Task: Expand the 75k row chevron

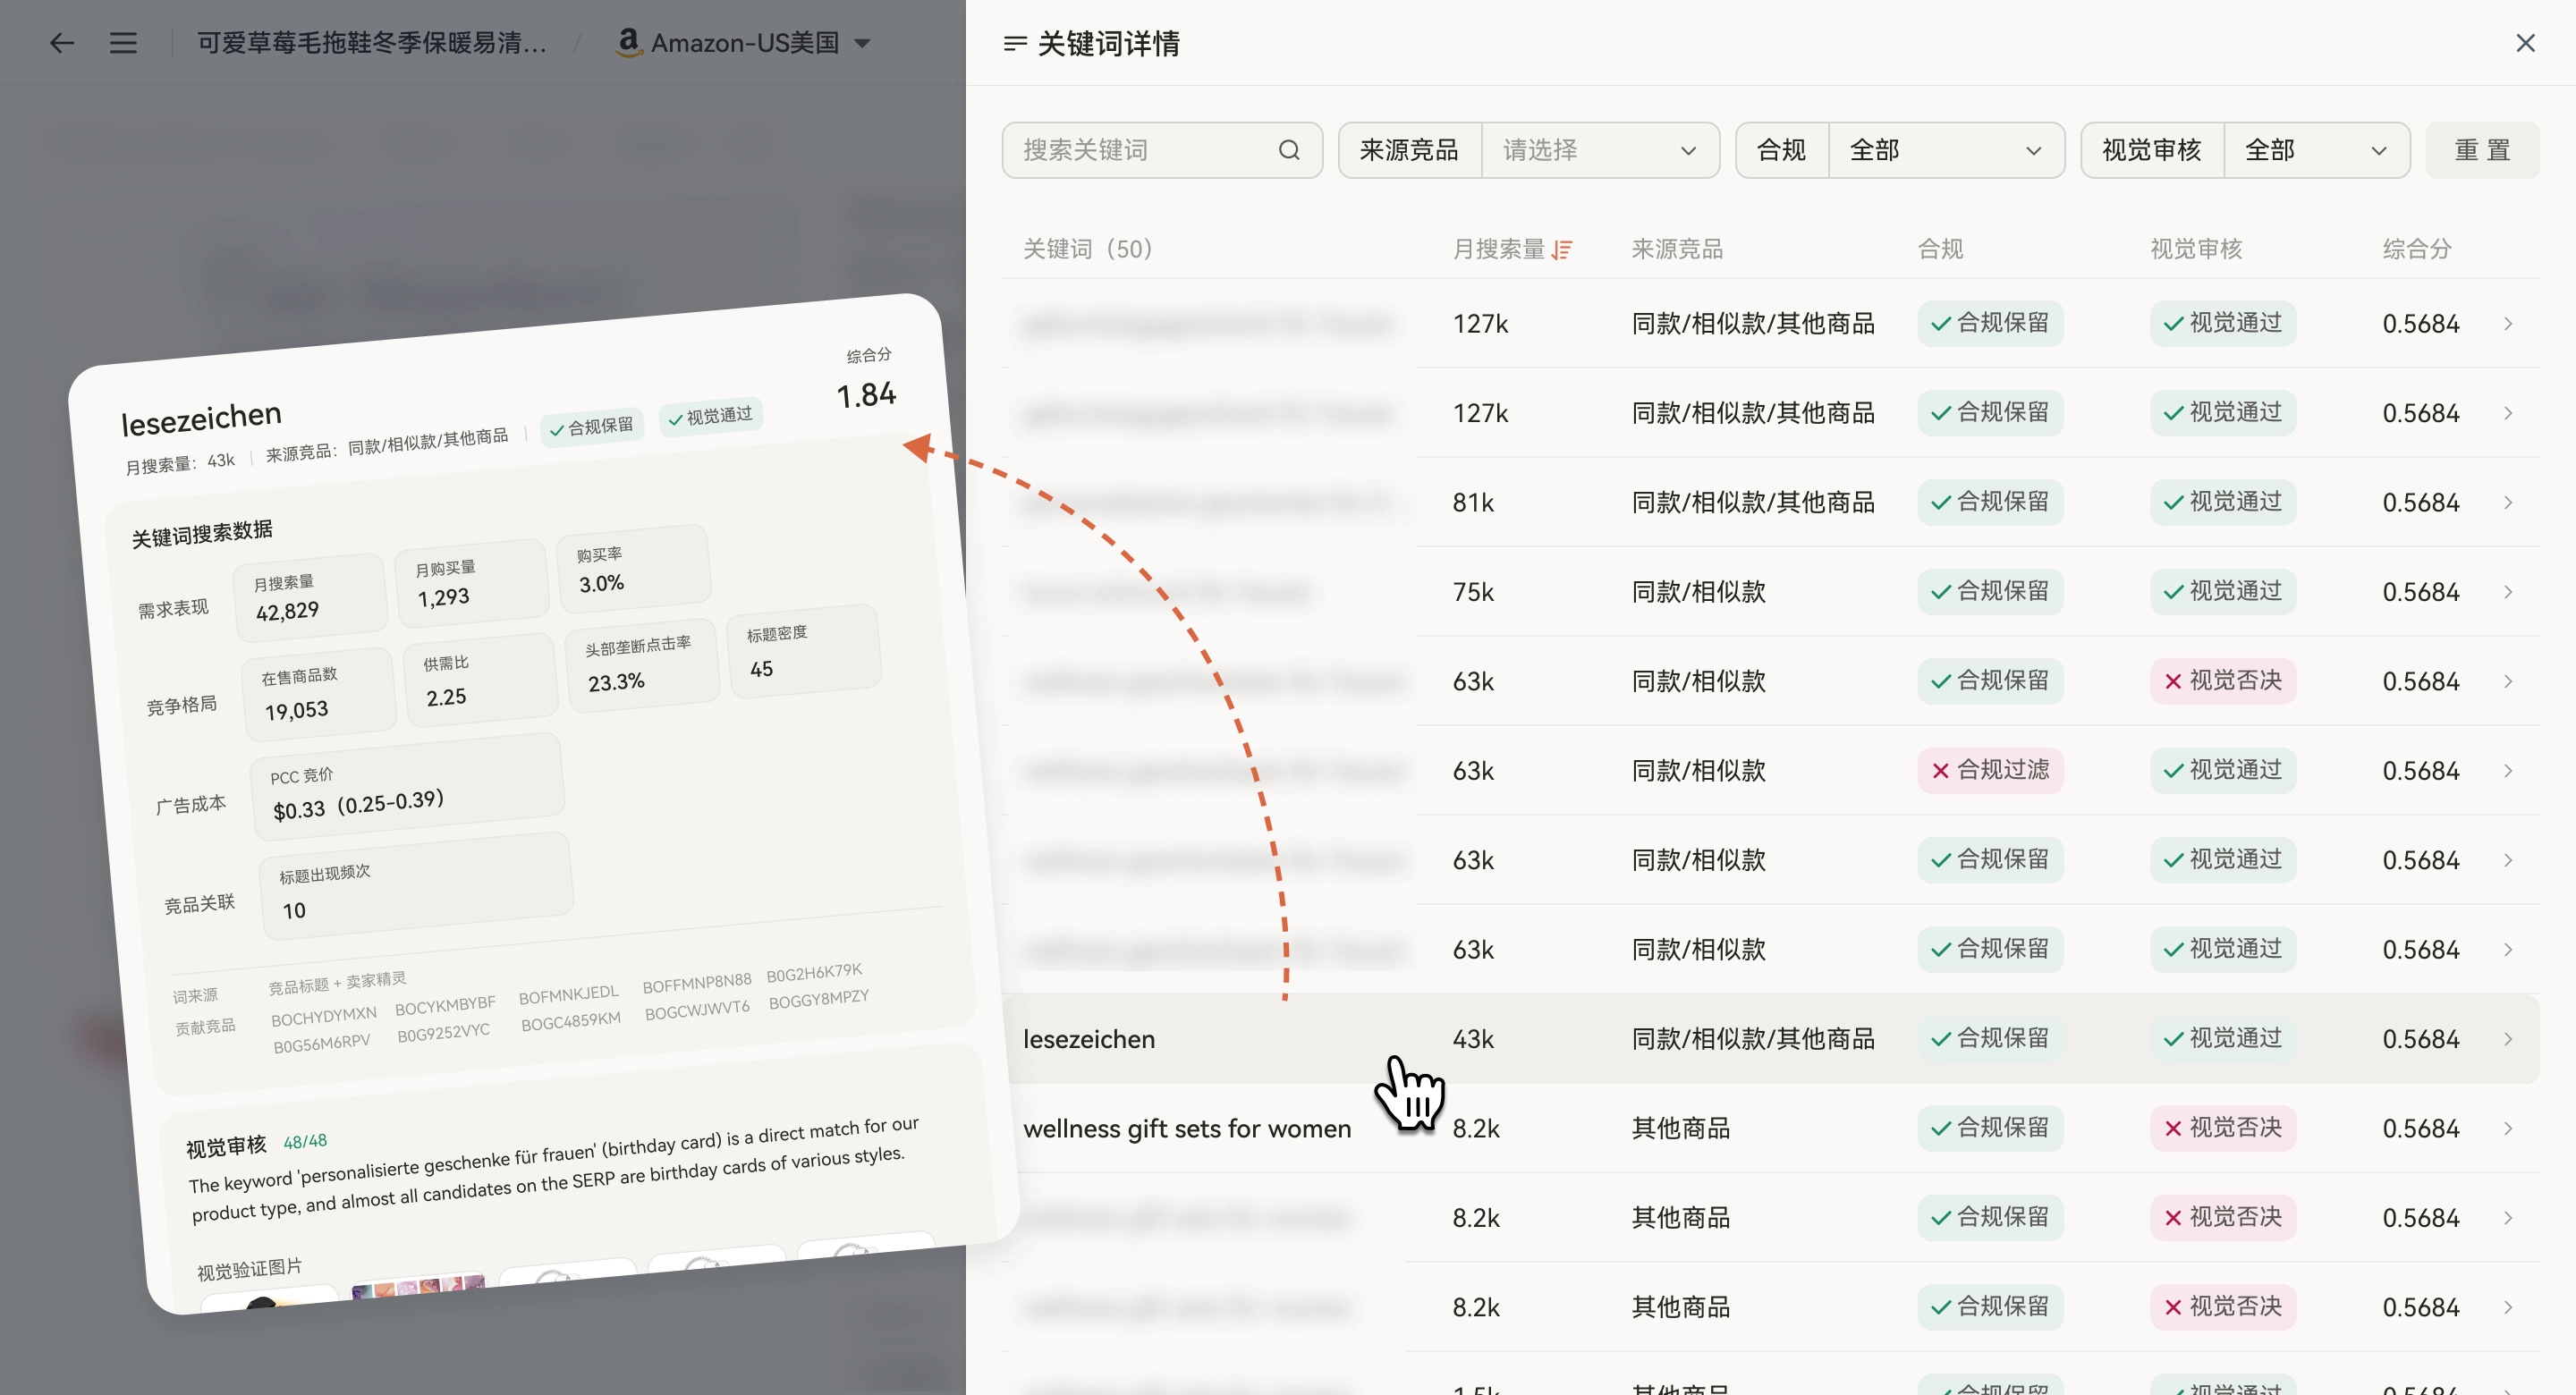Action: pyautogui.click(x=2508, y=592)
